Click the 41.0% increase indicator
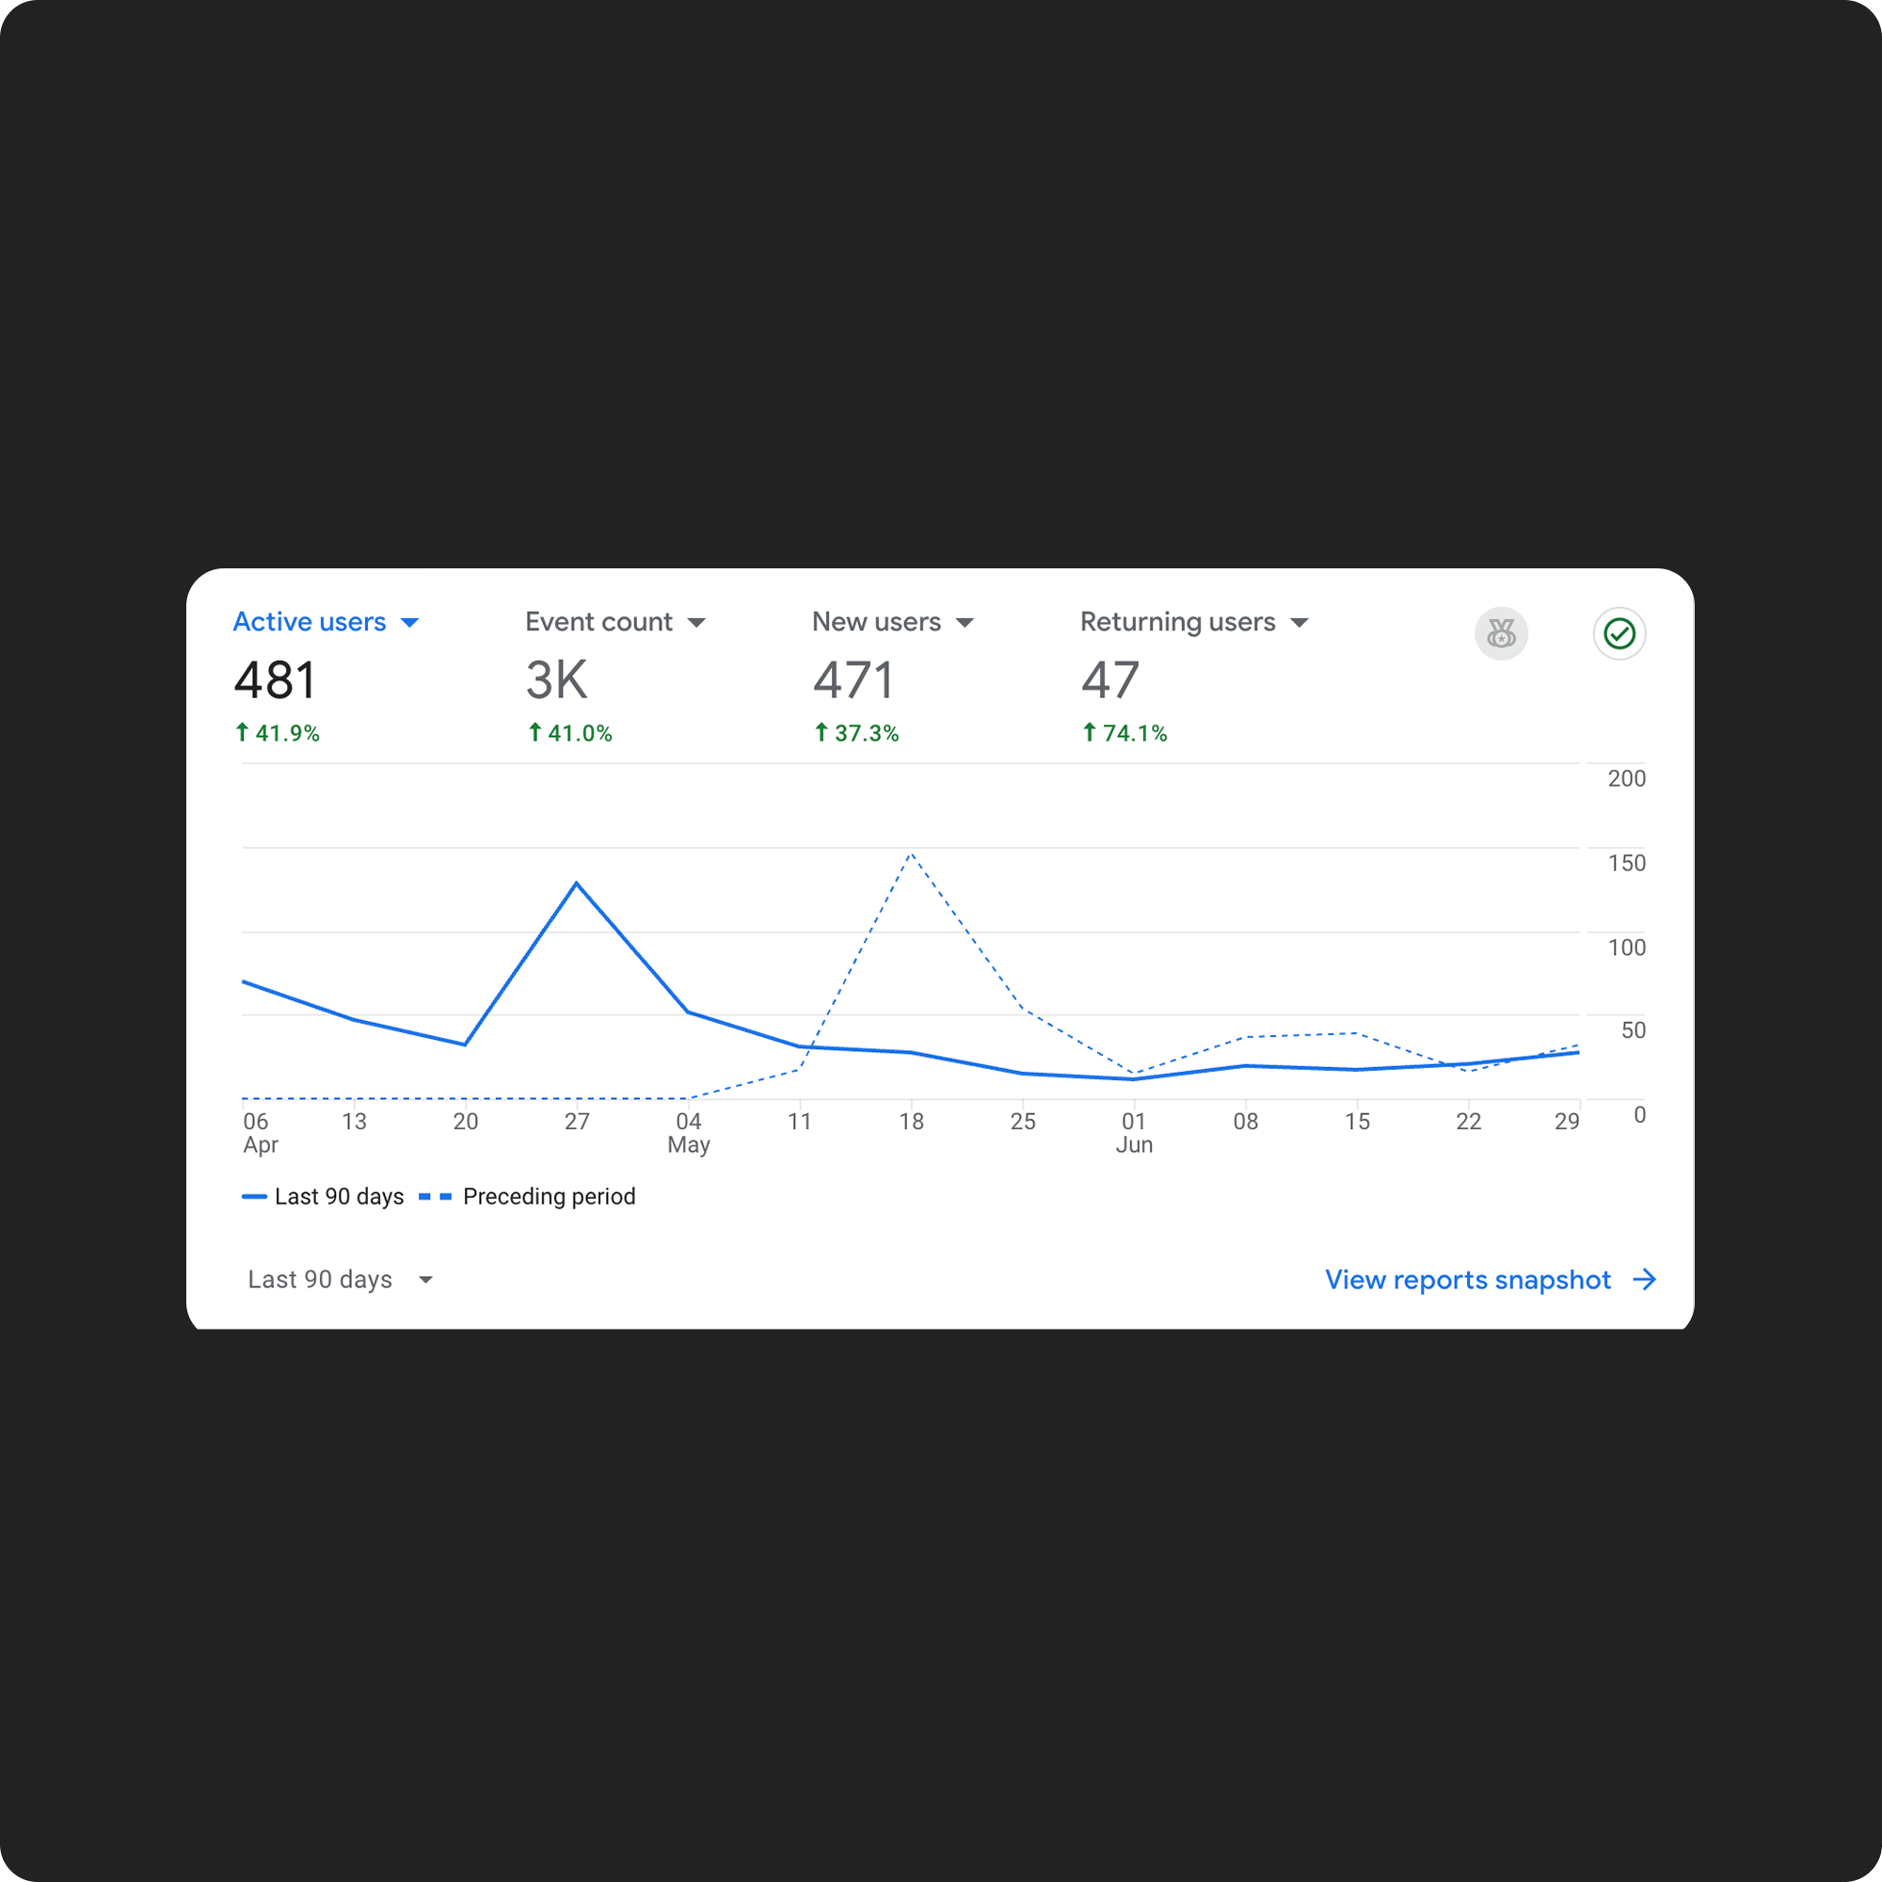Viewport: 1882px width, 1882px height. click(x=570, y=732)
